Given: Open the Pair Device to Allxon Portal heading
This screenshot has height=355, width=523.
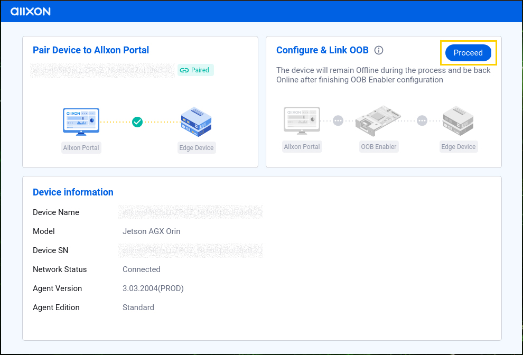Looking at the screenshot, I should click(x=91, y=50).
